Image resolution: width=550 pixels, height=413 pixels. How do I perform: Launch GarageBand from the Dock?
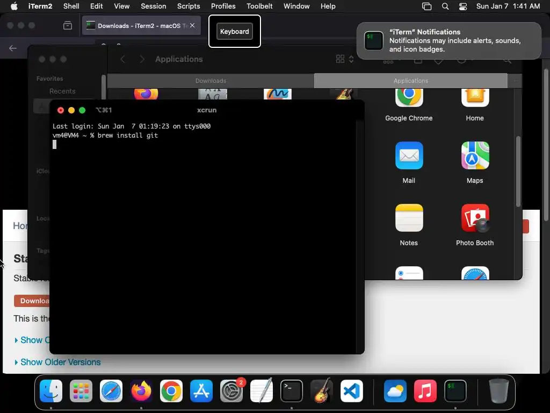322,391
